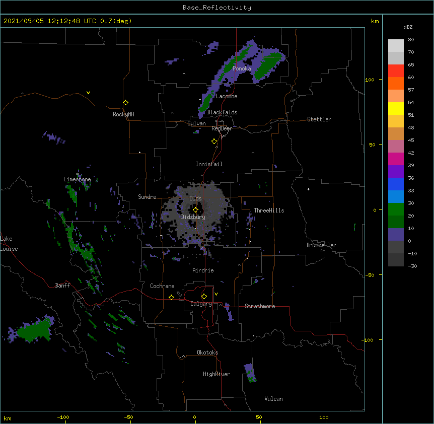Click the Olds label

195,198
